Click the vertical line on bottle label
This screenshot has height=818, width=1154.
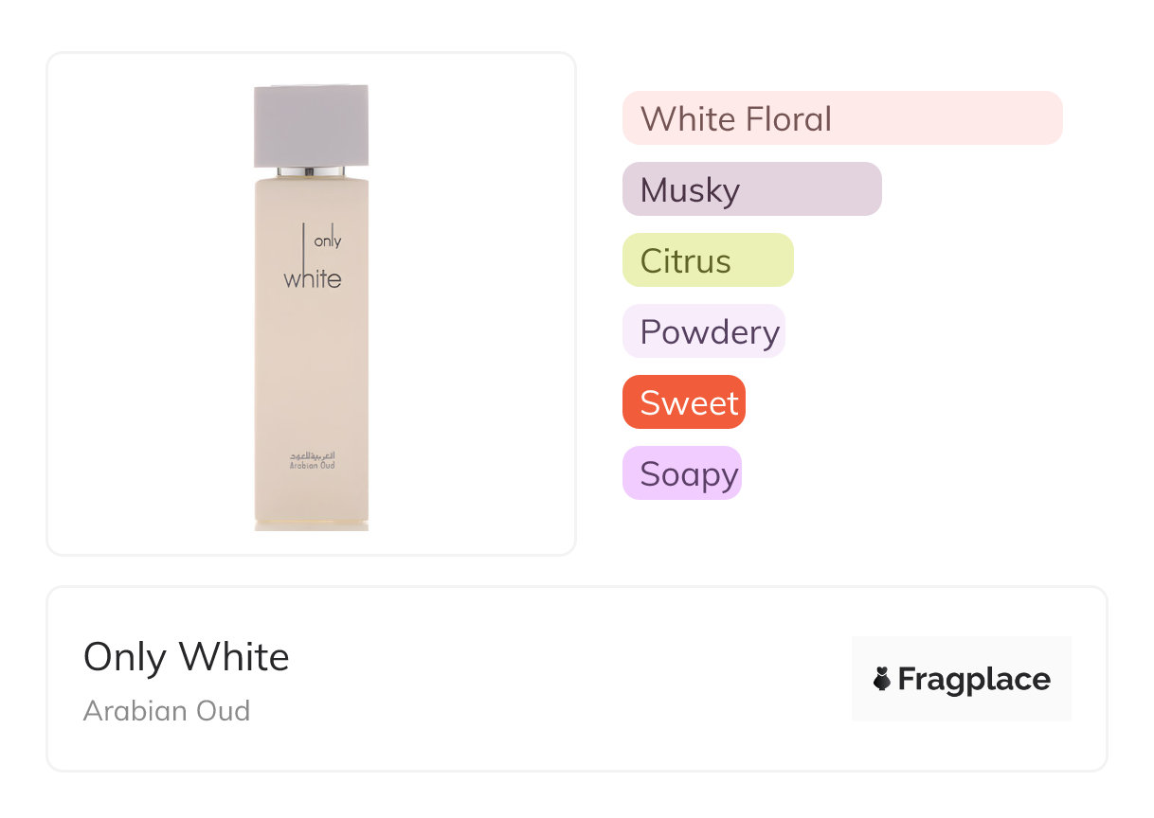click(303, 241)
